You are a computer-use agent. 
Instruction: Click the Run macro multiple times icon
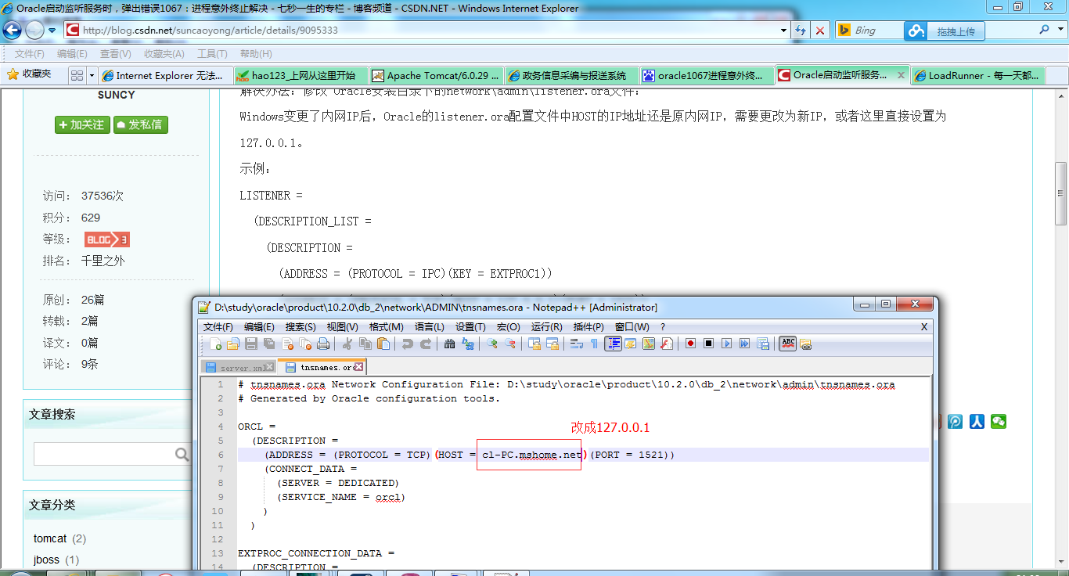click(744, 344)
